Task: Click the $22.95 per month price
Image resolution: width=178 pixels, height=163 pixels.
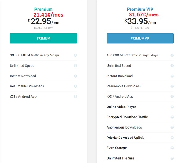Action: (x=43, y=21)
